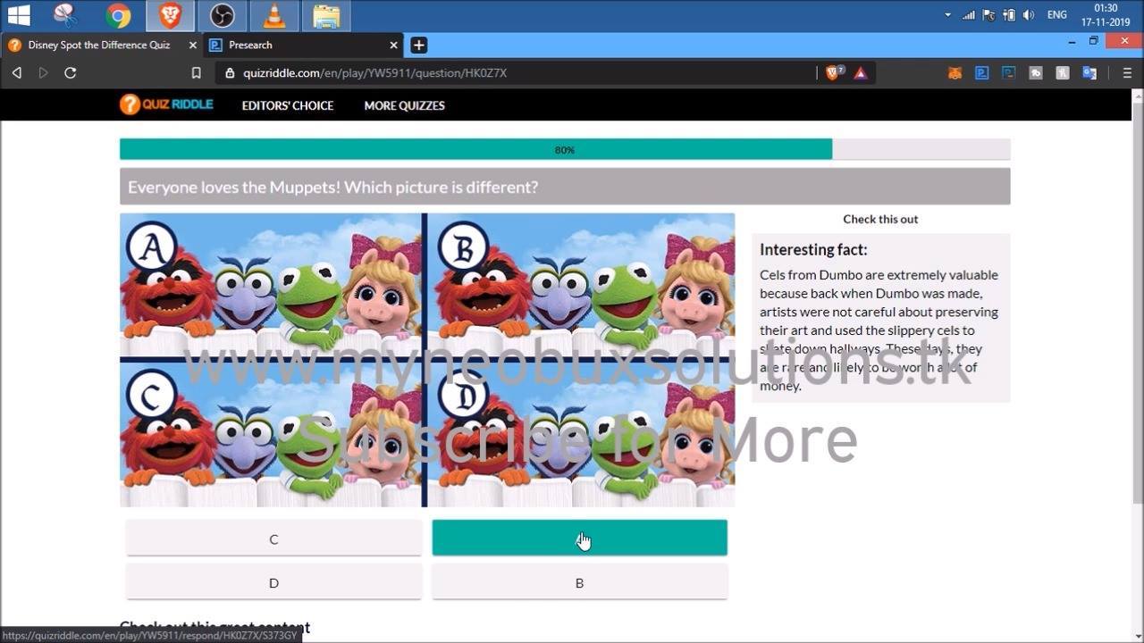Screen dimensions: 1144x643
Task: Open Brave main menu
Action: pos(1127,73)
